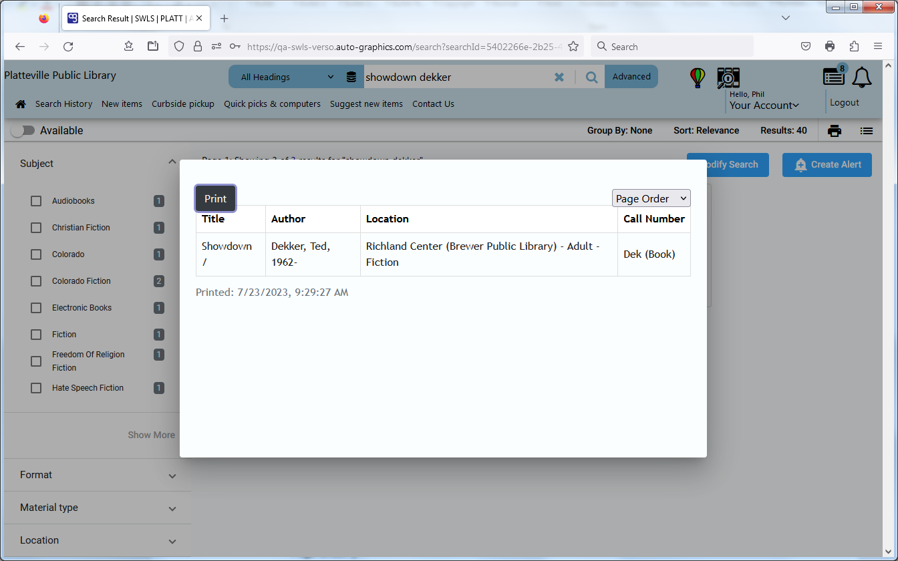Toggle the Available switch
Image resolution: width=898 pixels, height=561 pixels.
click(x=23, y=130)
